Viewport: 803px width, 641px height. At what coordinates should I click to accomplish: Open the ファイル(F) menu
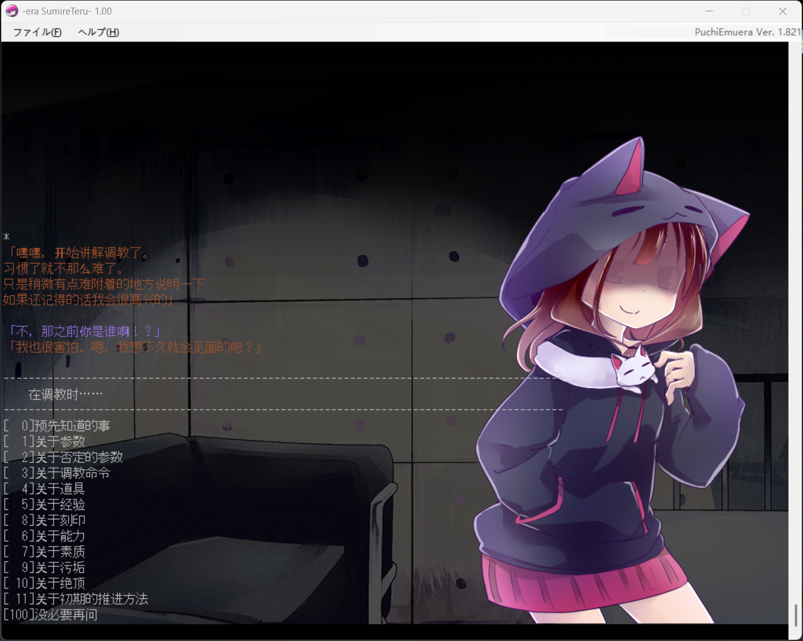pos(37,32)
